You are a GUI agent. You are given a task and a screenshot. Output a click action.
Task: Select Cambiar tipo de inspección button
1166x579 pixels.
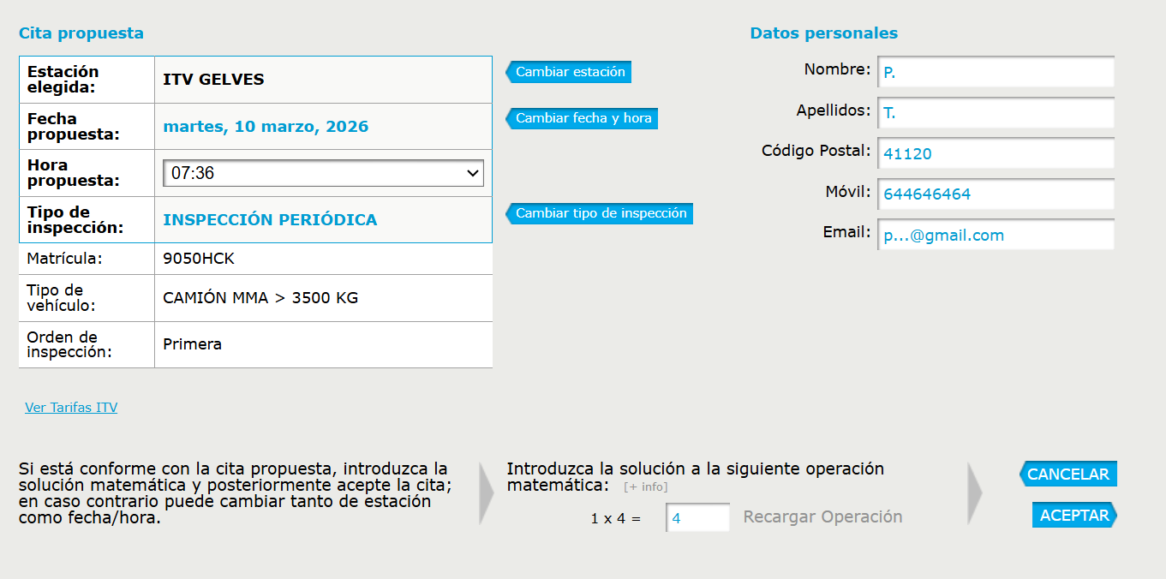[601, 213]
